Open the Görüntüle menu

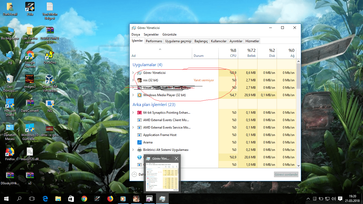(x=169, y=35)
